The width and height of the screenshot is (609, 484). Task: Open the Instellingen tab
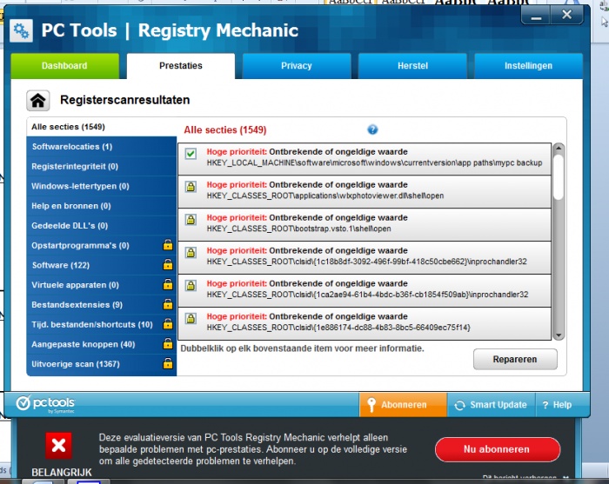tap(528, 66)
